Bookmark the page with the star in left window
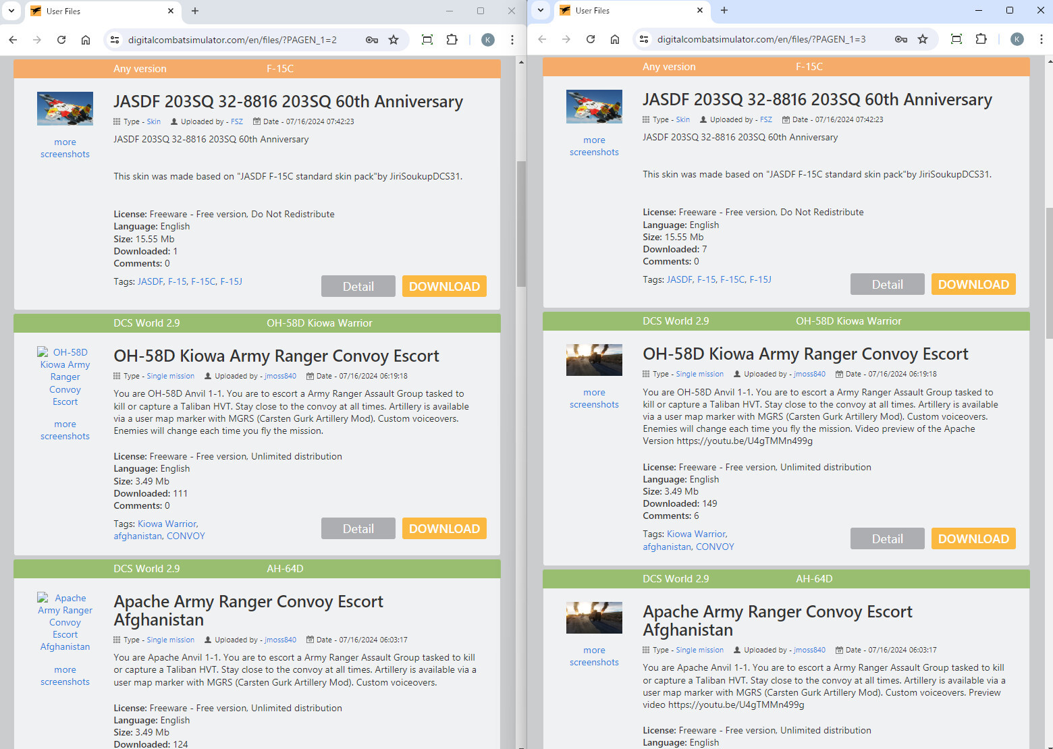Screen dimensions: 1053x749 click(394, 40)
